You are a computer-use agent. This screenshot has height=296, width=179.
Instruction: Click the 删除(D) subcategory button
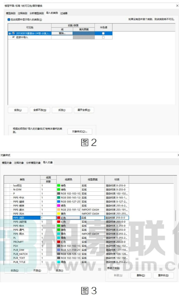141,275
